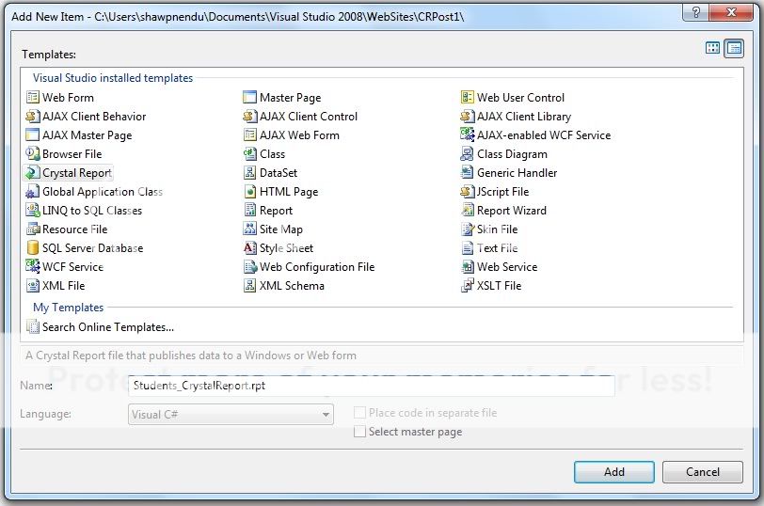Pick the AJAX Client Control icon
This screenshot has width=764, height=506.
(x=250, y=117)
